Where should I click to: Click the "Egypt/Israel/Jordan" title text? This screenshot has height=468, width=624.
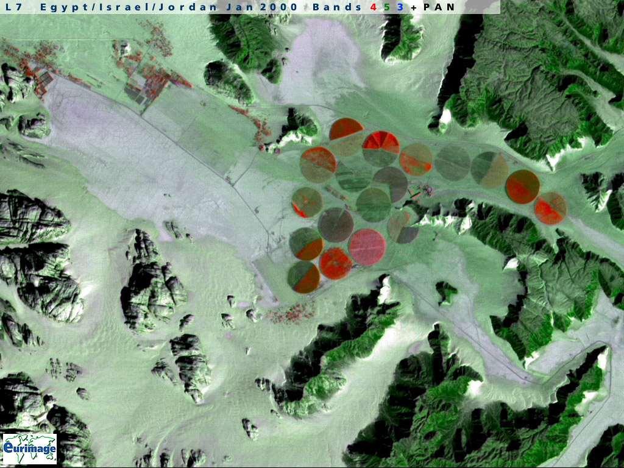point(129,7)
